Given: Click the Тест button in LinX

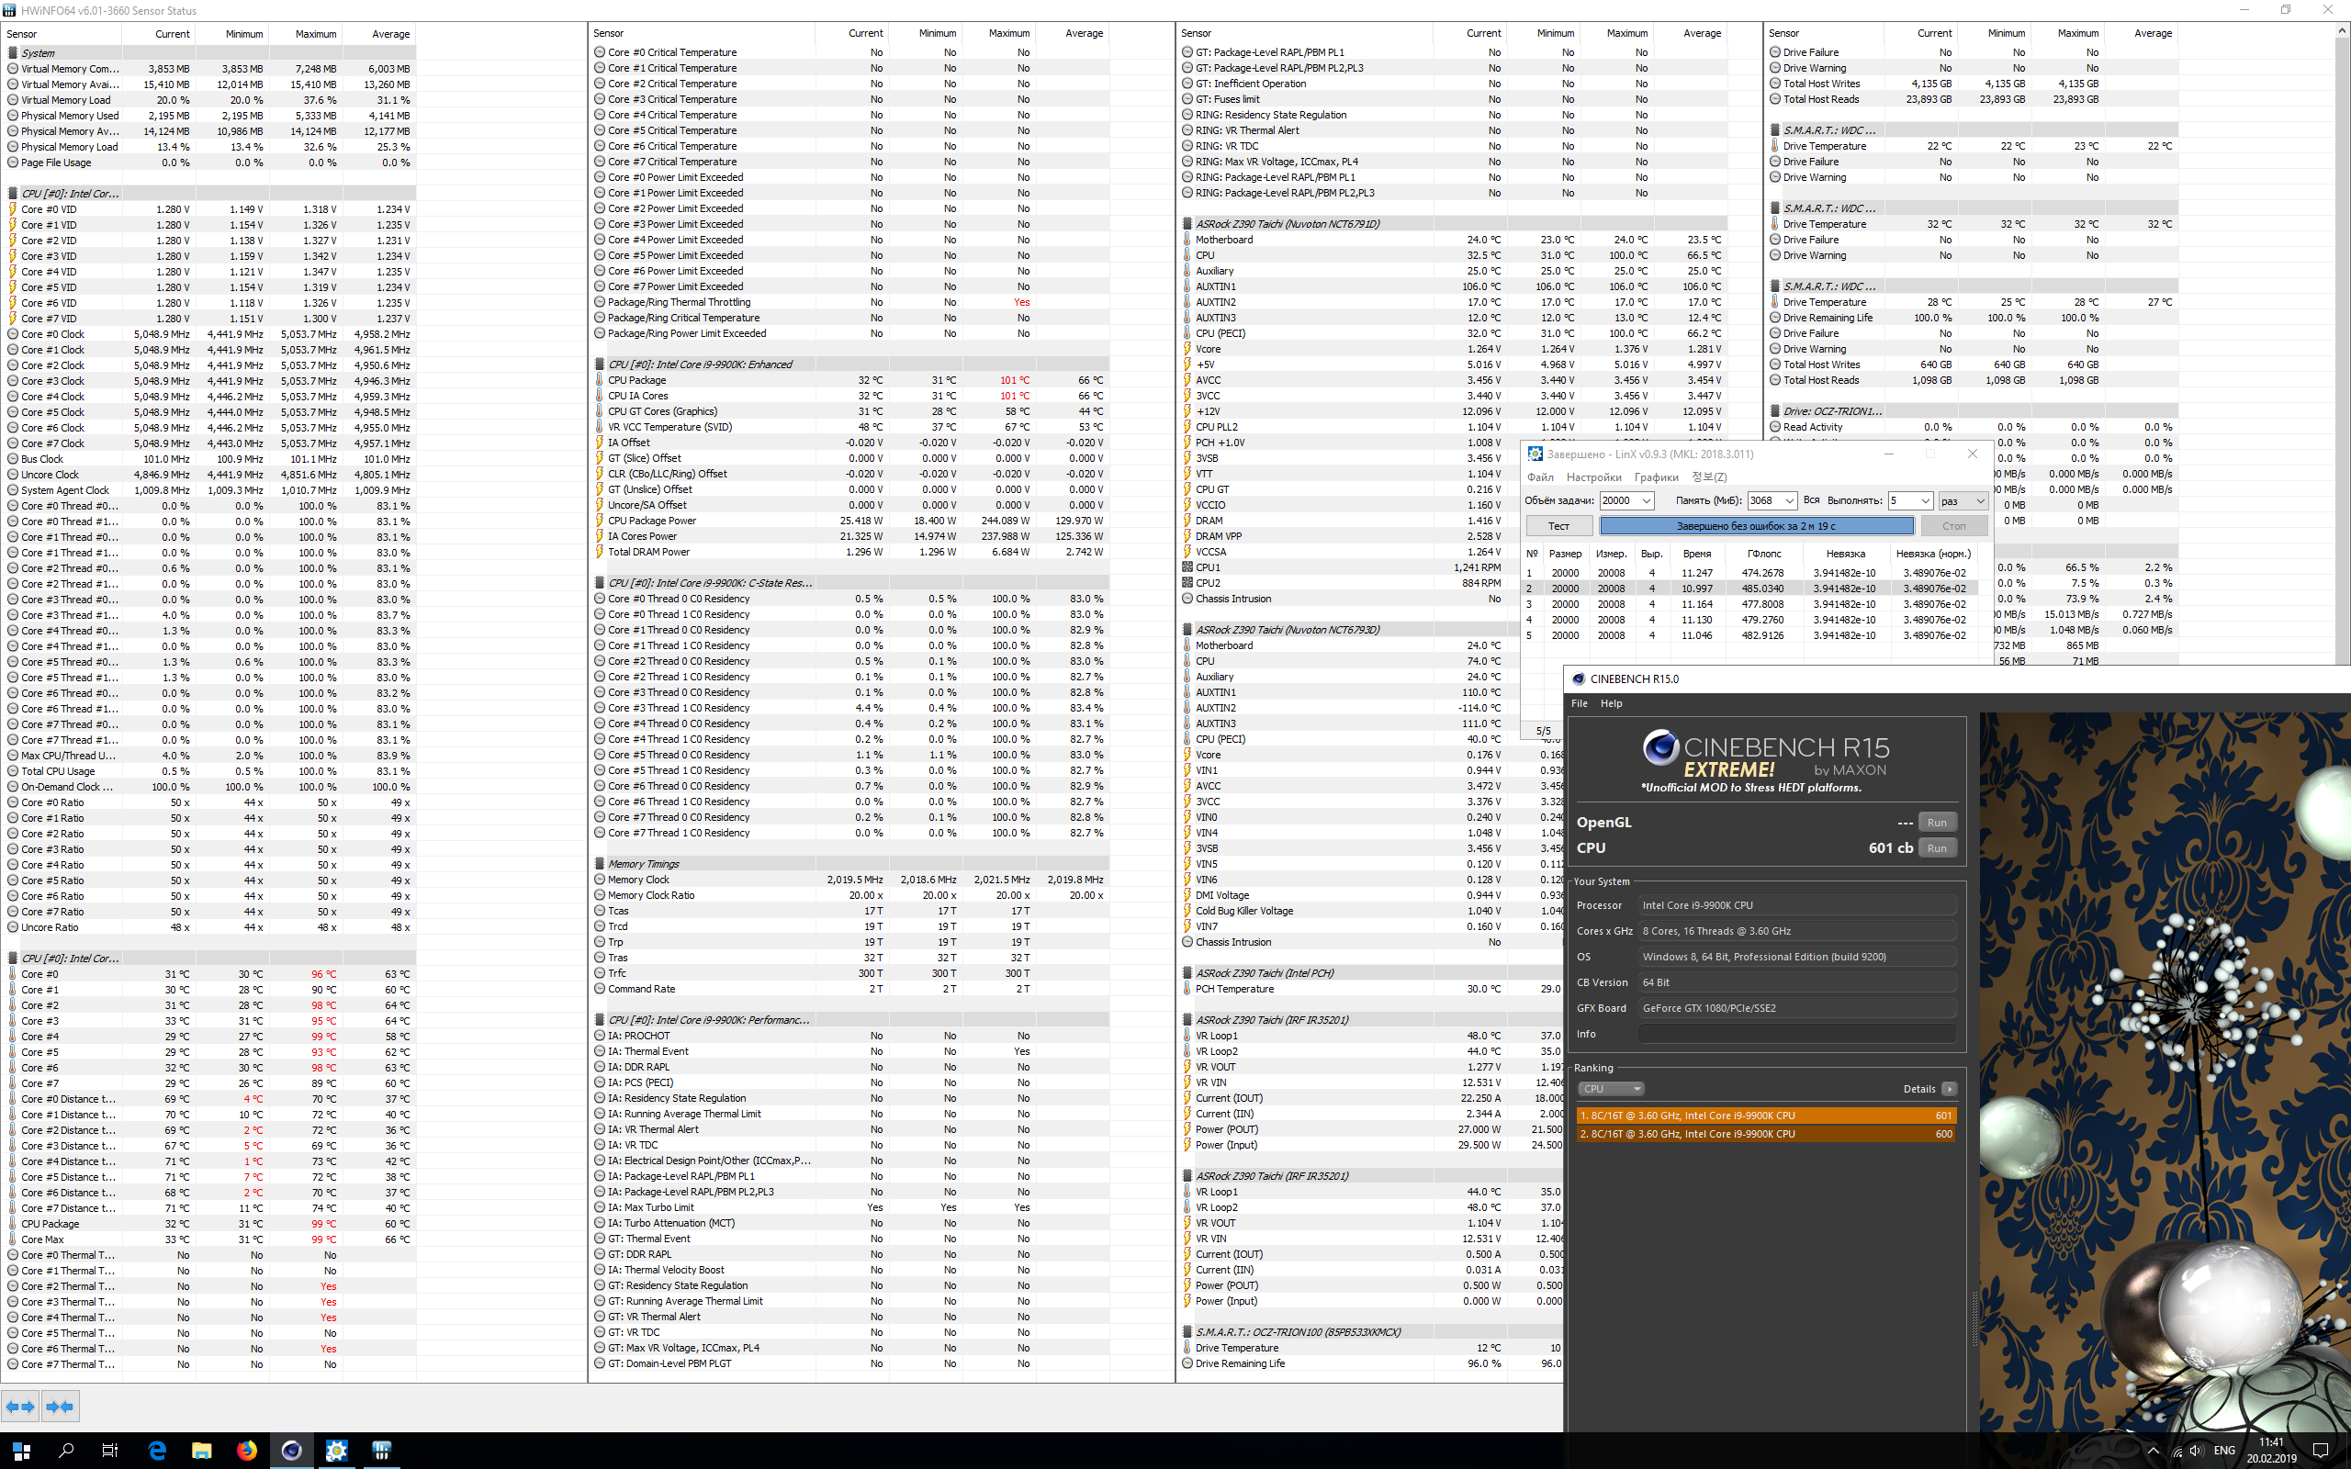Looking at the screenshot, I should [x=1558, y=525].
